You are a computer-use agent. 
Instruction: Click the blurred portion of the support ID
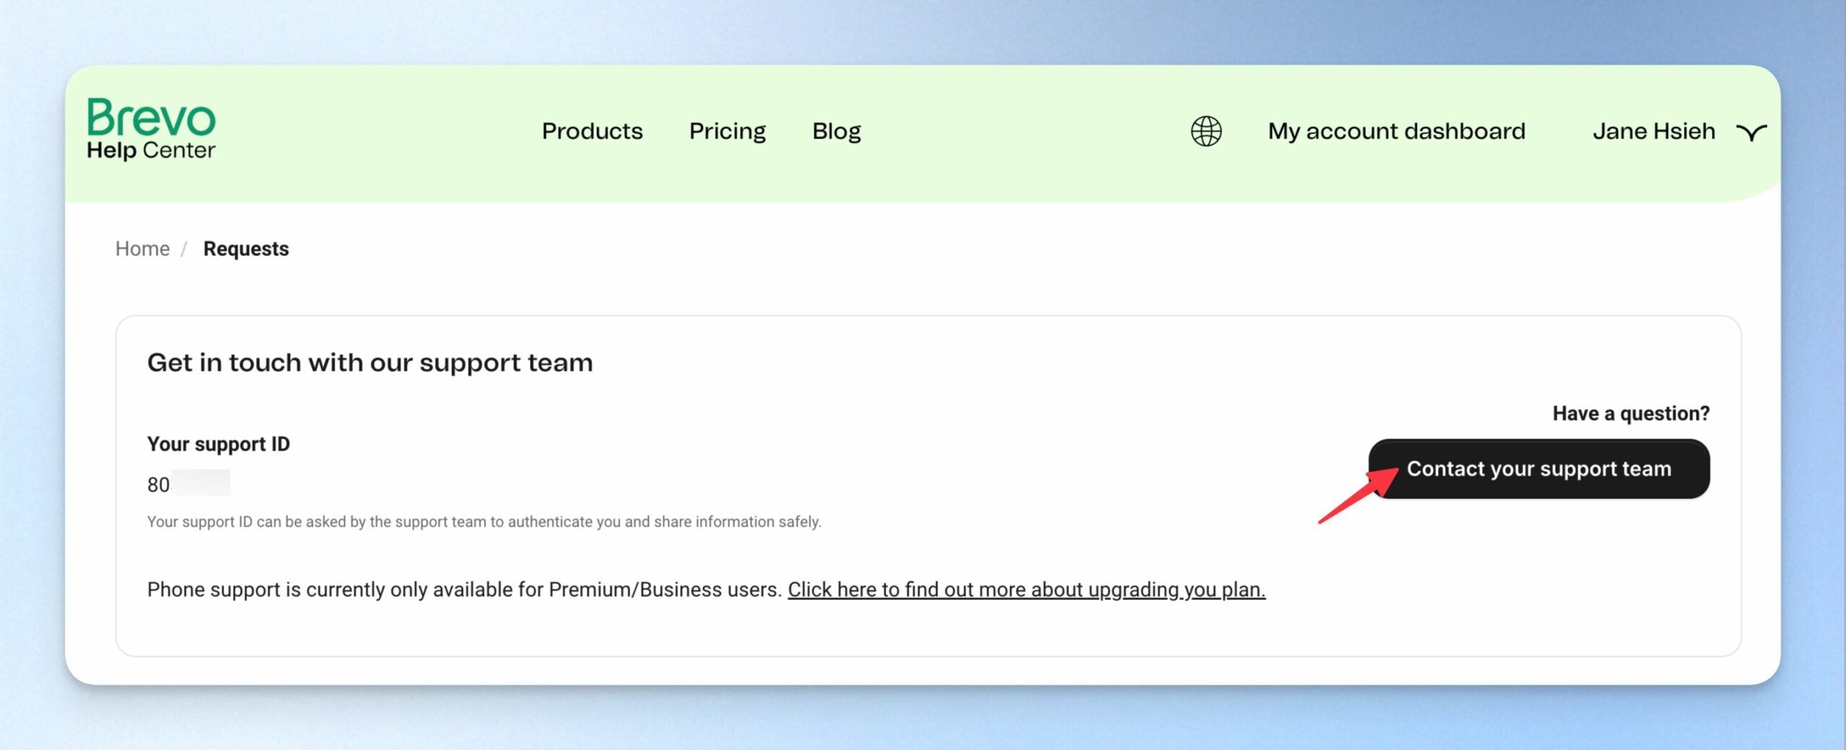pos(201,483)
